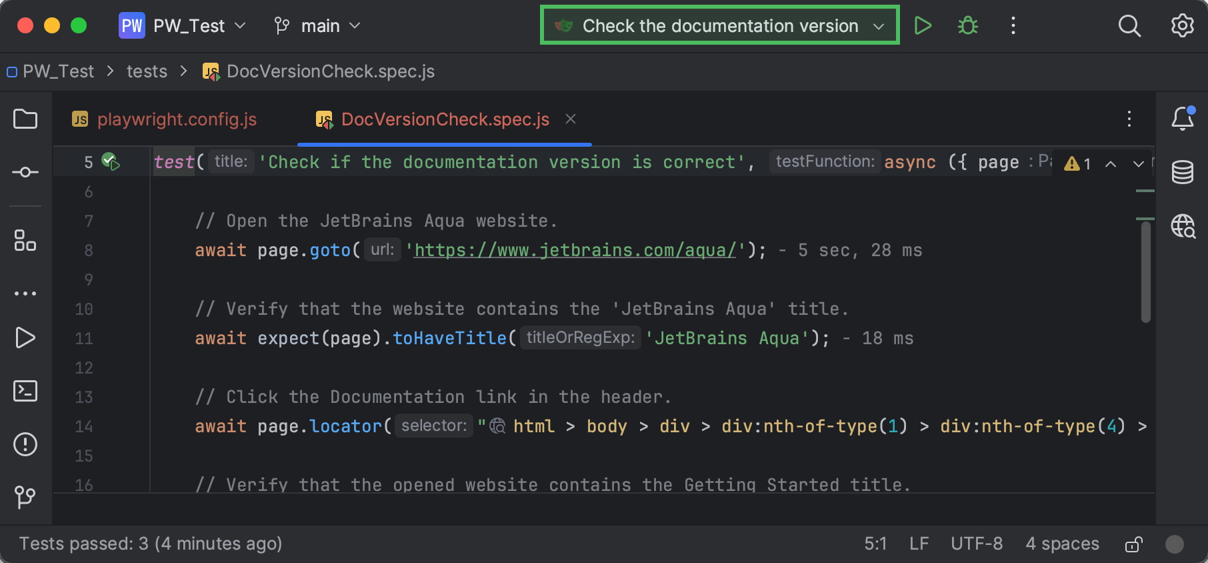Go to next highlighted problem arrow
Image resolution: width=1208 pixels, height=563 pixels.
[x=1139, y=163]
